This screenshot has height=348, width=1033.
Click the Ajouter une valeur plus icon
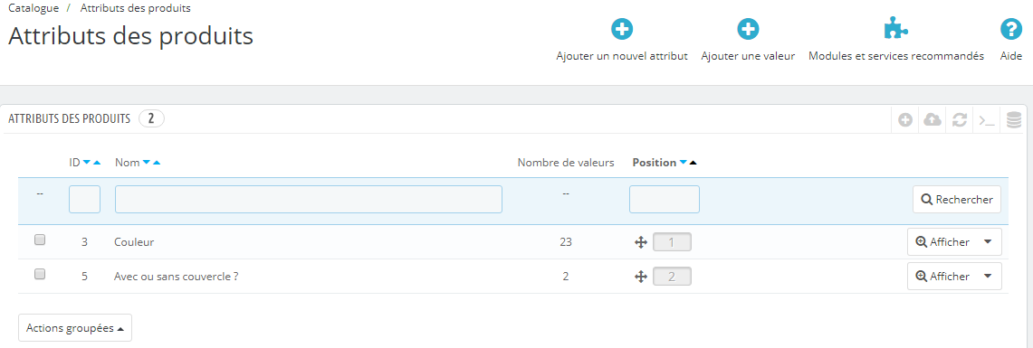click(x=748, y=29)
